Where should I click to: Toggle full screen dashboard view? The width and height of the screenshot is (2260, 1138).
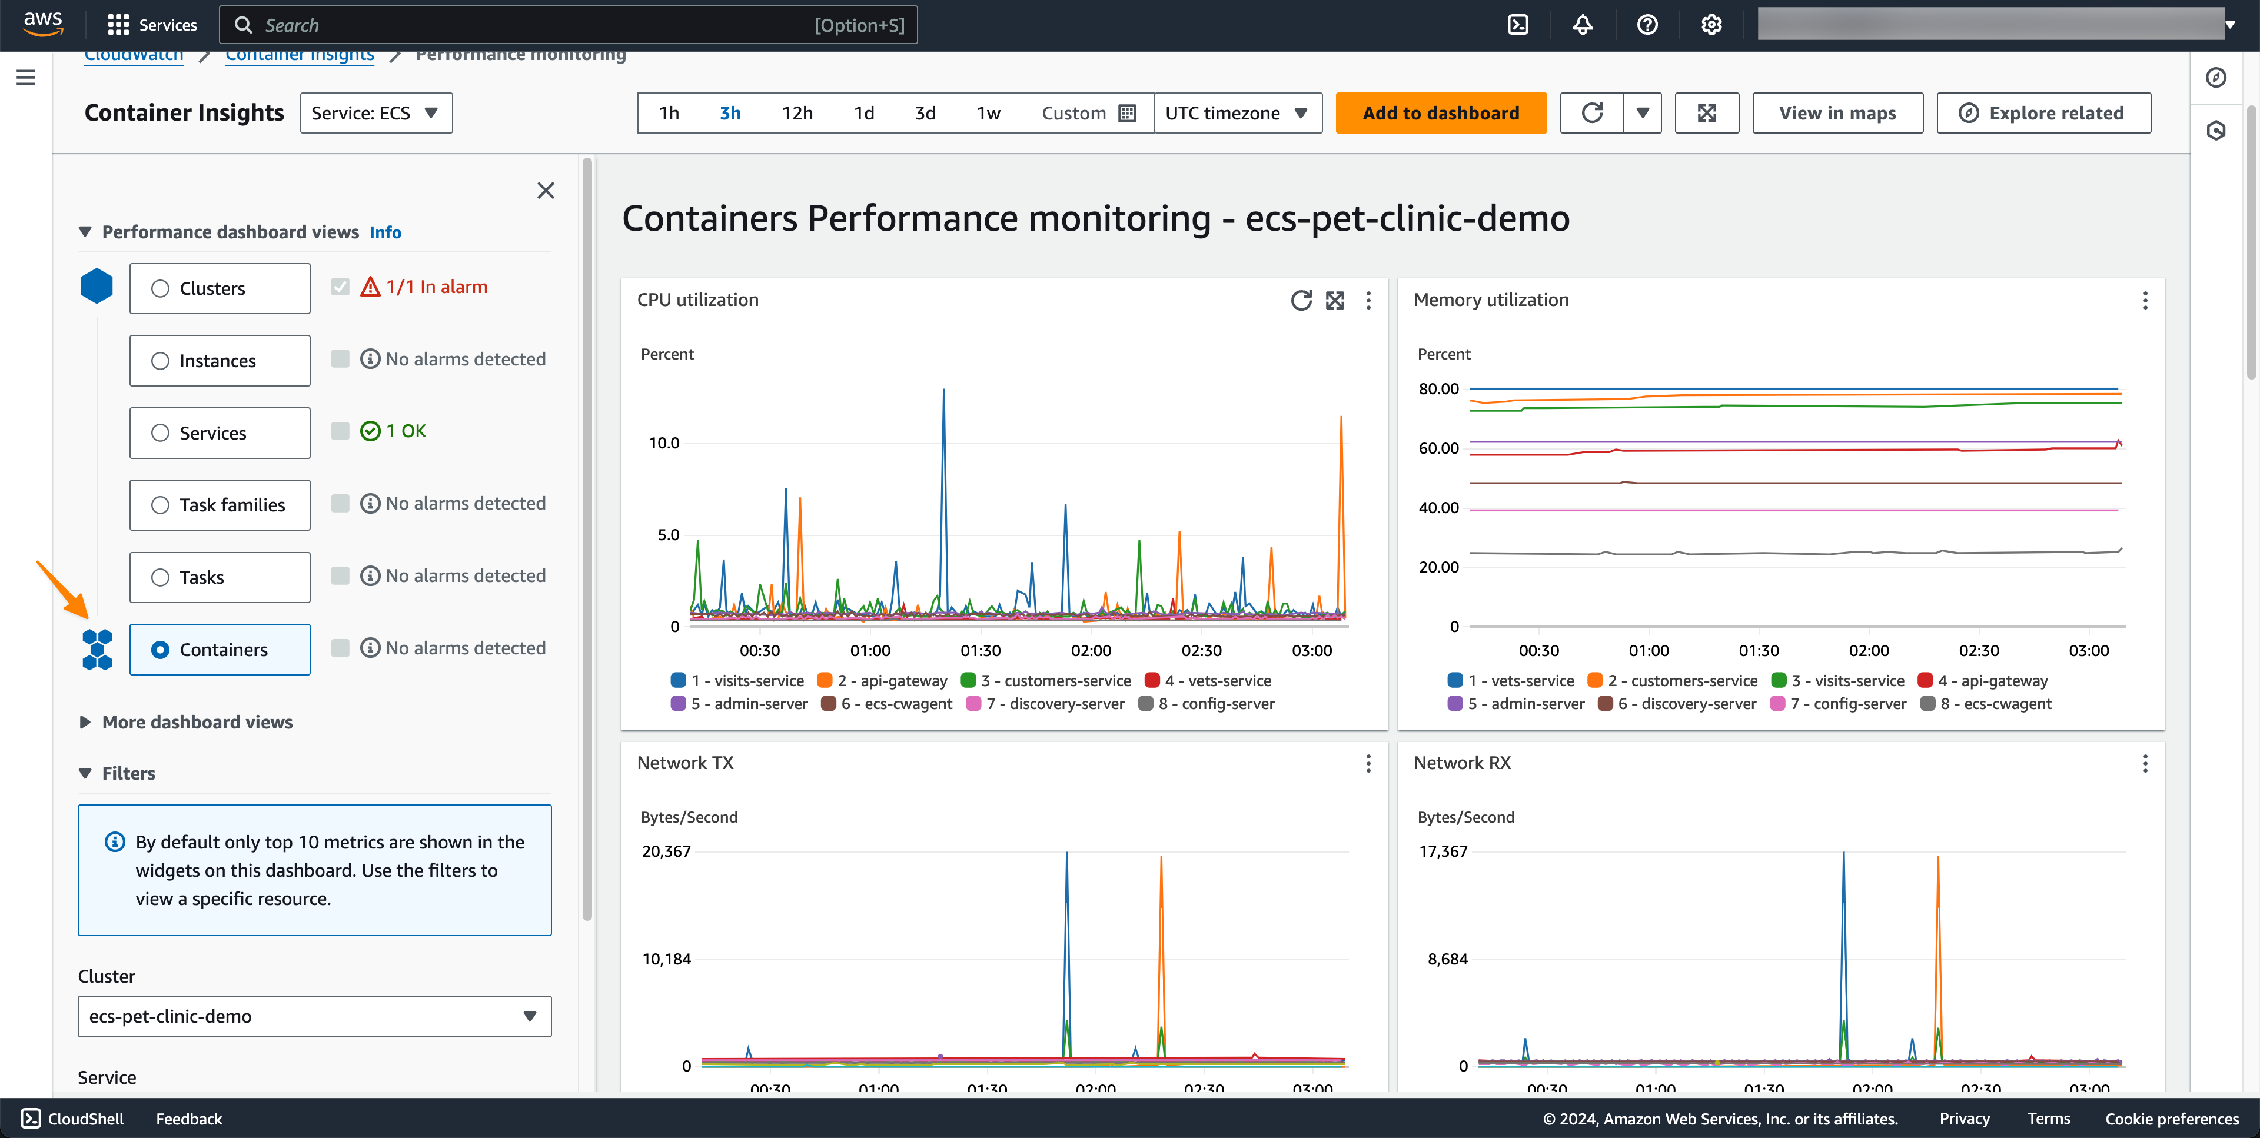(x=1706, y=113)
